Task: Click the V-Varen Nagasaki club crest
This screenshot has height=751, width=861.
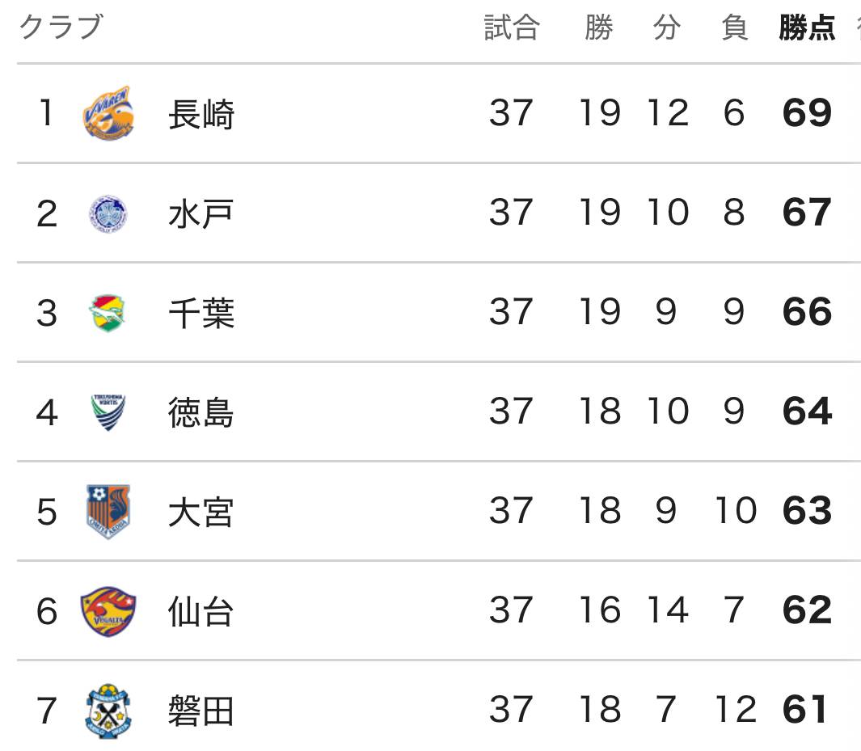Action: click(108, 113)
